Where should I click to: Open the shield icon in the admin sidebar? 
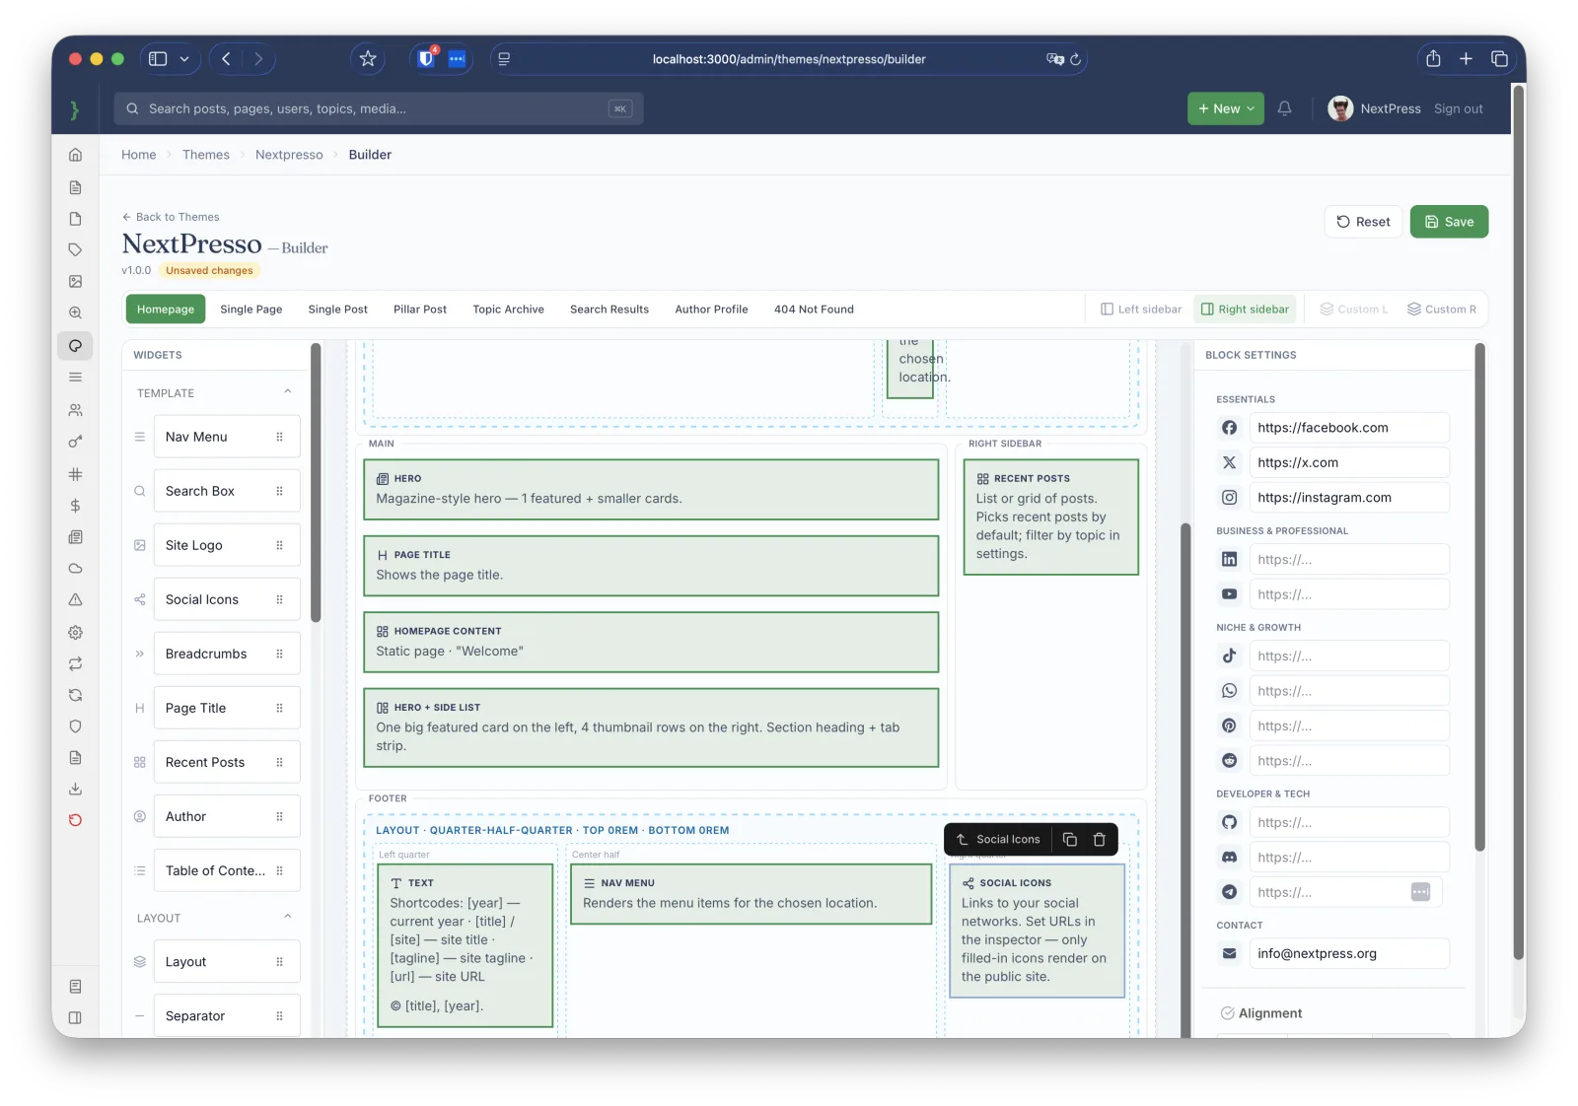click(x=75, y=726)
